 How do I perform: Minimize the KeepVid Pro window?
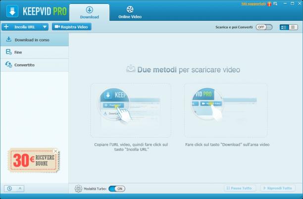pyautogui.click(x=285, y=3)
